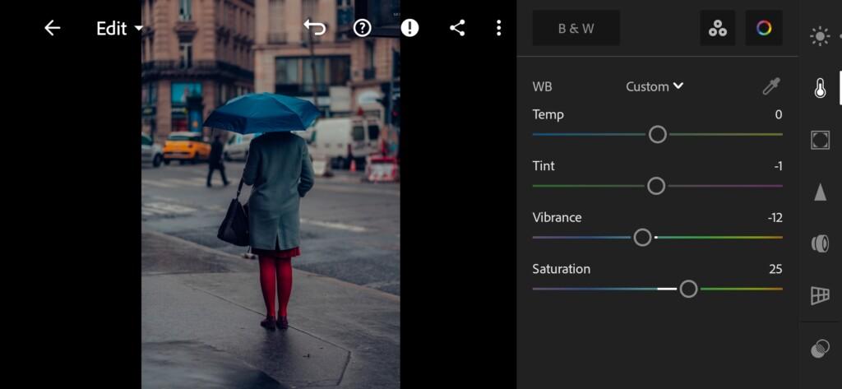Open the Detail triangle icon
This screenshot has height=389, width=842.
pyautogui.click(x=820, y=192)
